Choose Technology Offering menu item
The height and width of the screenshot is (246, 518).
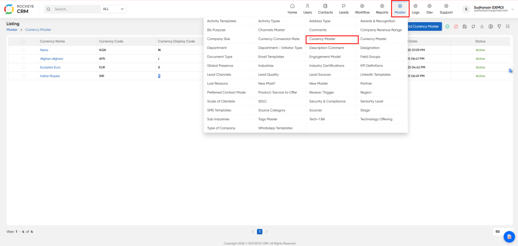(x=376, y=119)
